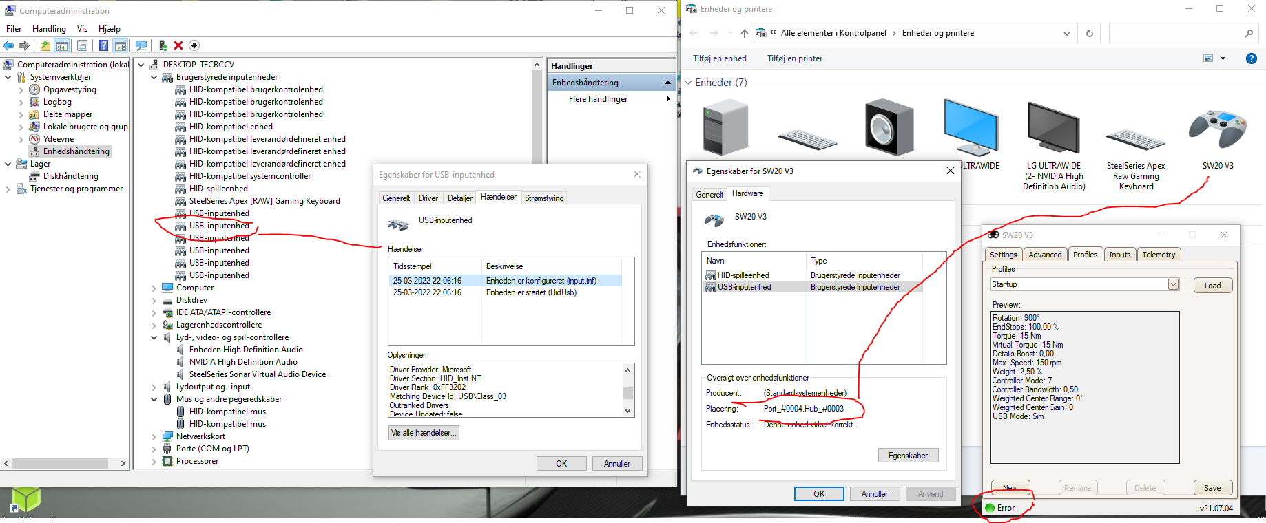Select event row 'Enheden er startet (HidUsb)'
This screenshot has width=1266, height=523.
click(505, 292)
